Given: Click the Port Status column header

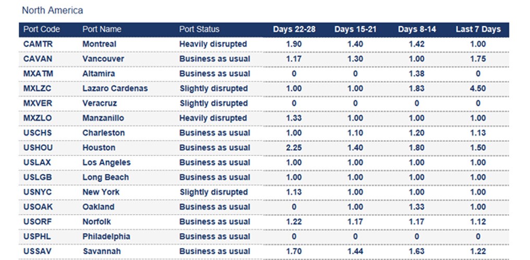Looking at the screenshot, I should coord(199,30).
